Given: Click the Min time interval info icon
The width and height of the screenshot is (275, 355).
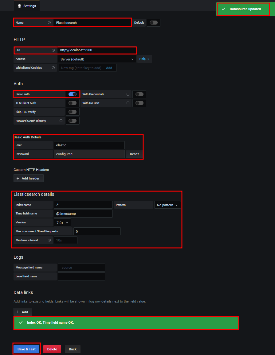Looking at the screenshot, I should point(49,240).
